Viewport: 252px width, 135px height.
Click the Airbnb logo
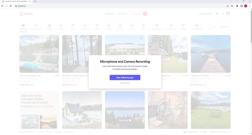coord(26,14)
